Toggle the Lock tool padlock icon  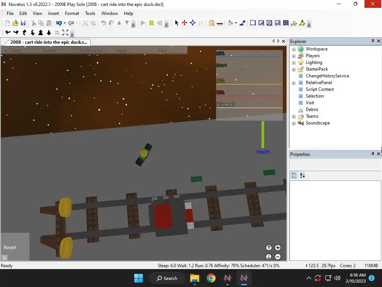(x=211, y=23)
